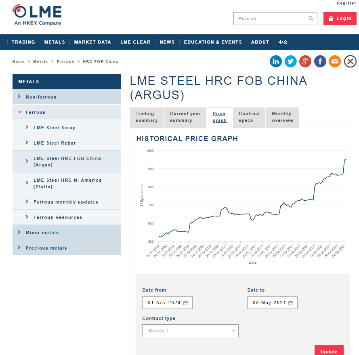Switch to Trading summary tab

(x=147, y=118)
